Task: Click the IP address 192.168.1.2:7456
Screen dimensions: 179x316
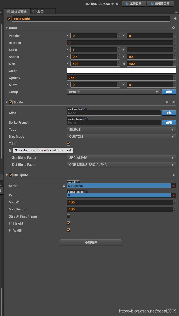Action: [x=97, y=4]
